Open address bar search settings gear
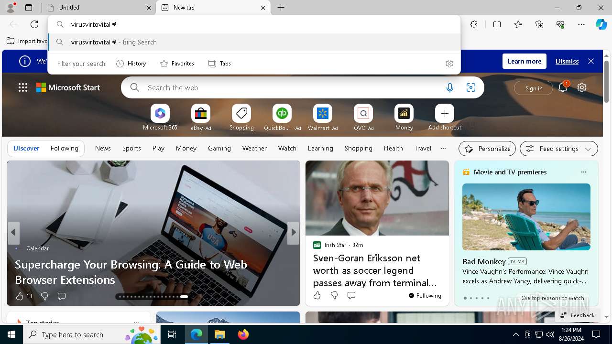This screenshot has height=344, width=612. (x=449, y=64)
